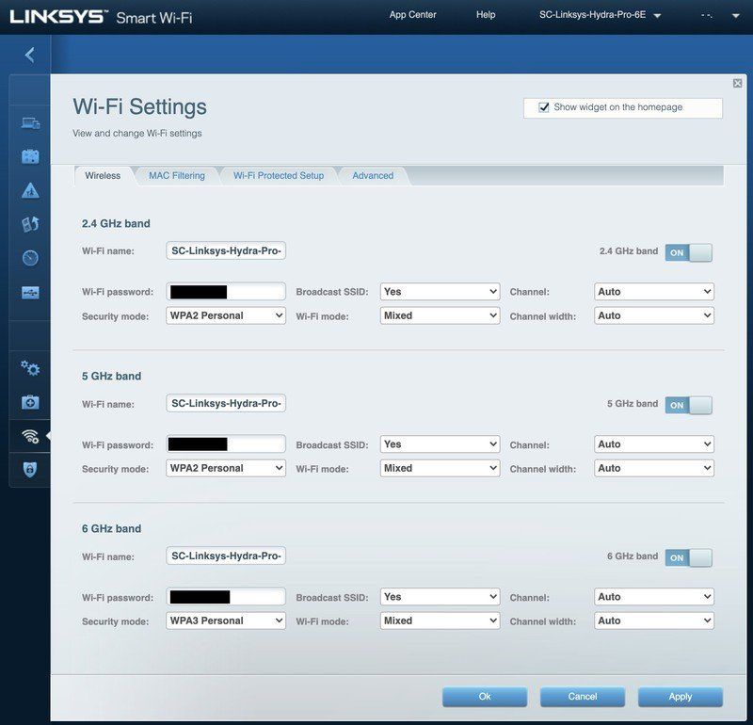Open Connectivity settings
753x725 pixels.
pyautogui.click(x=29, y=369)
